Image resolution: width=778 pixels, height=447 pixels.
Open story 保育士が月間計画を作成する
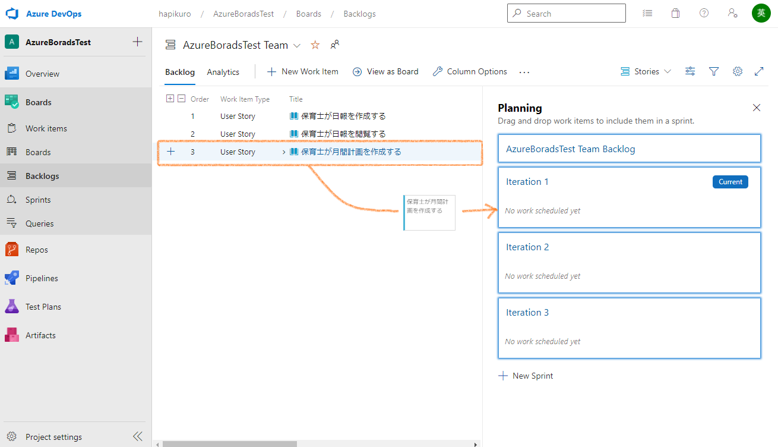[x=351, y=152]
